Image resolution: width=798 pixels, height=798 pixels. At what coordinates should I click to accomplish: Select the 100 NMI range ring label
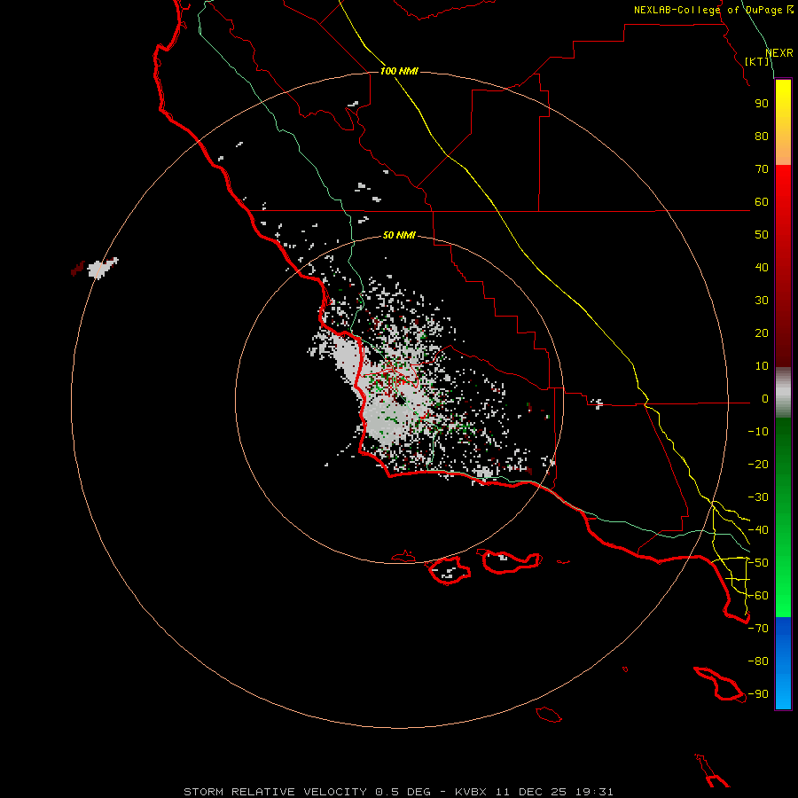(x=399, y=71)
